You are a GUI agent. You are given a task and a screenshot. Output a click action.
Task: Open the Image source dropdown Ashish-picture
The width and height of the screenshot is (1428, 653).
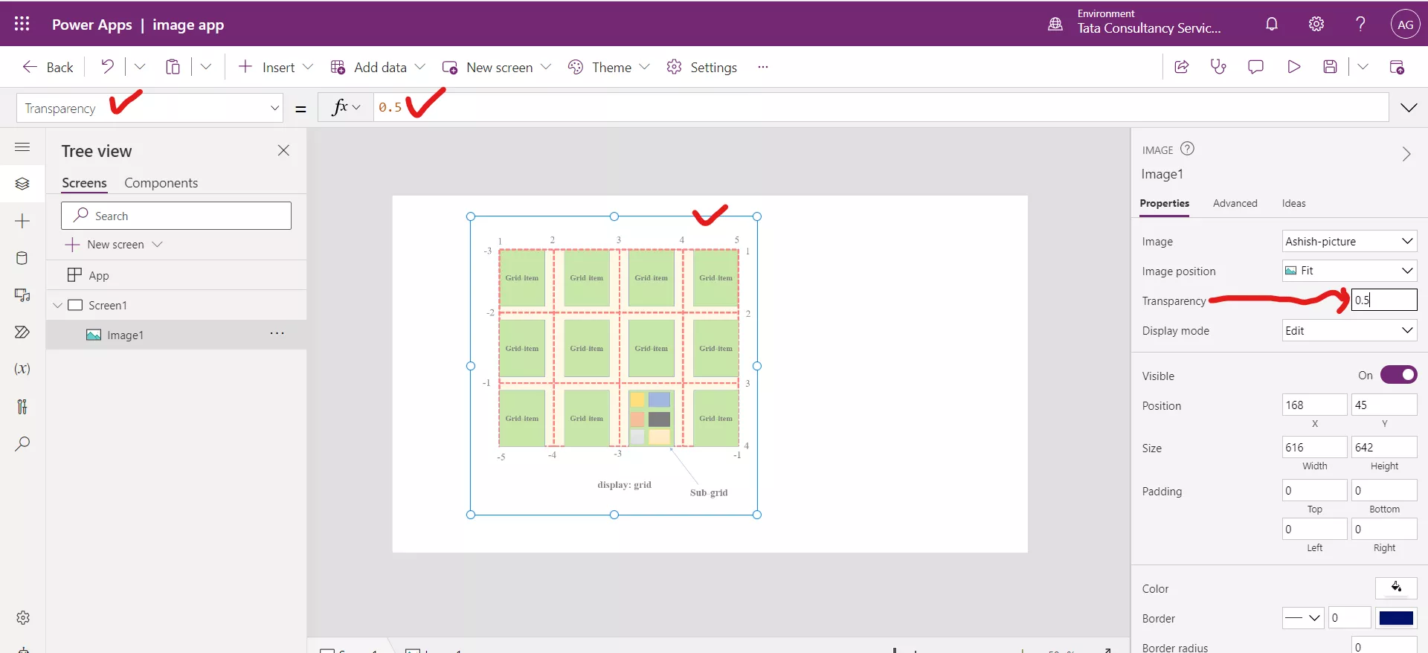point(1349,241)
